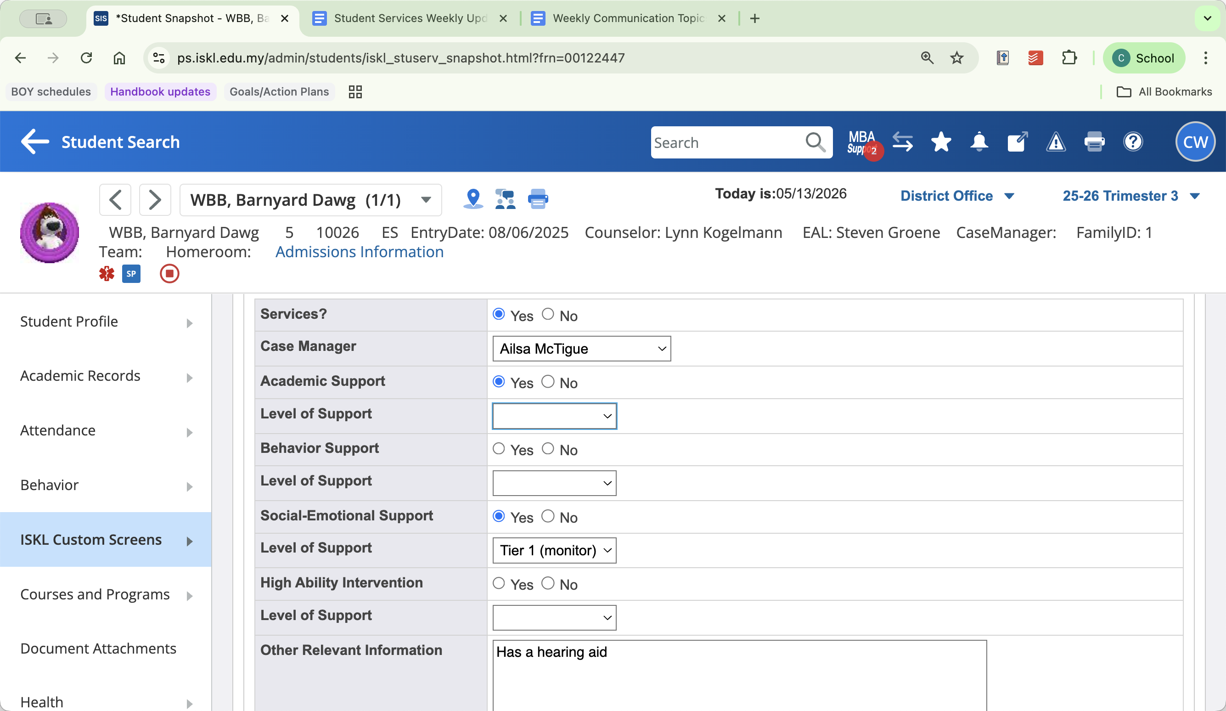Open Social-Emotional Level of Support dropdown
1226x711 pixels.
tap(554, 550)
